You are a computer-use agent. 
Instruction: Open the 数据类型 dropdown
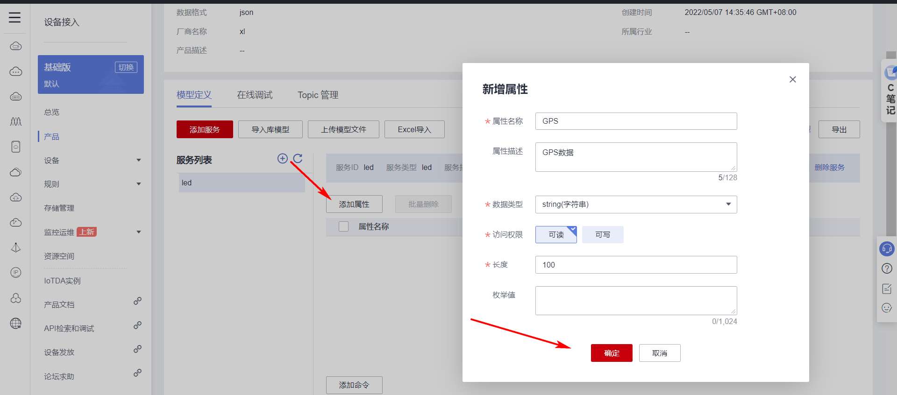636,205
